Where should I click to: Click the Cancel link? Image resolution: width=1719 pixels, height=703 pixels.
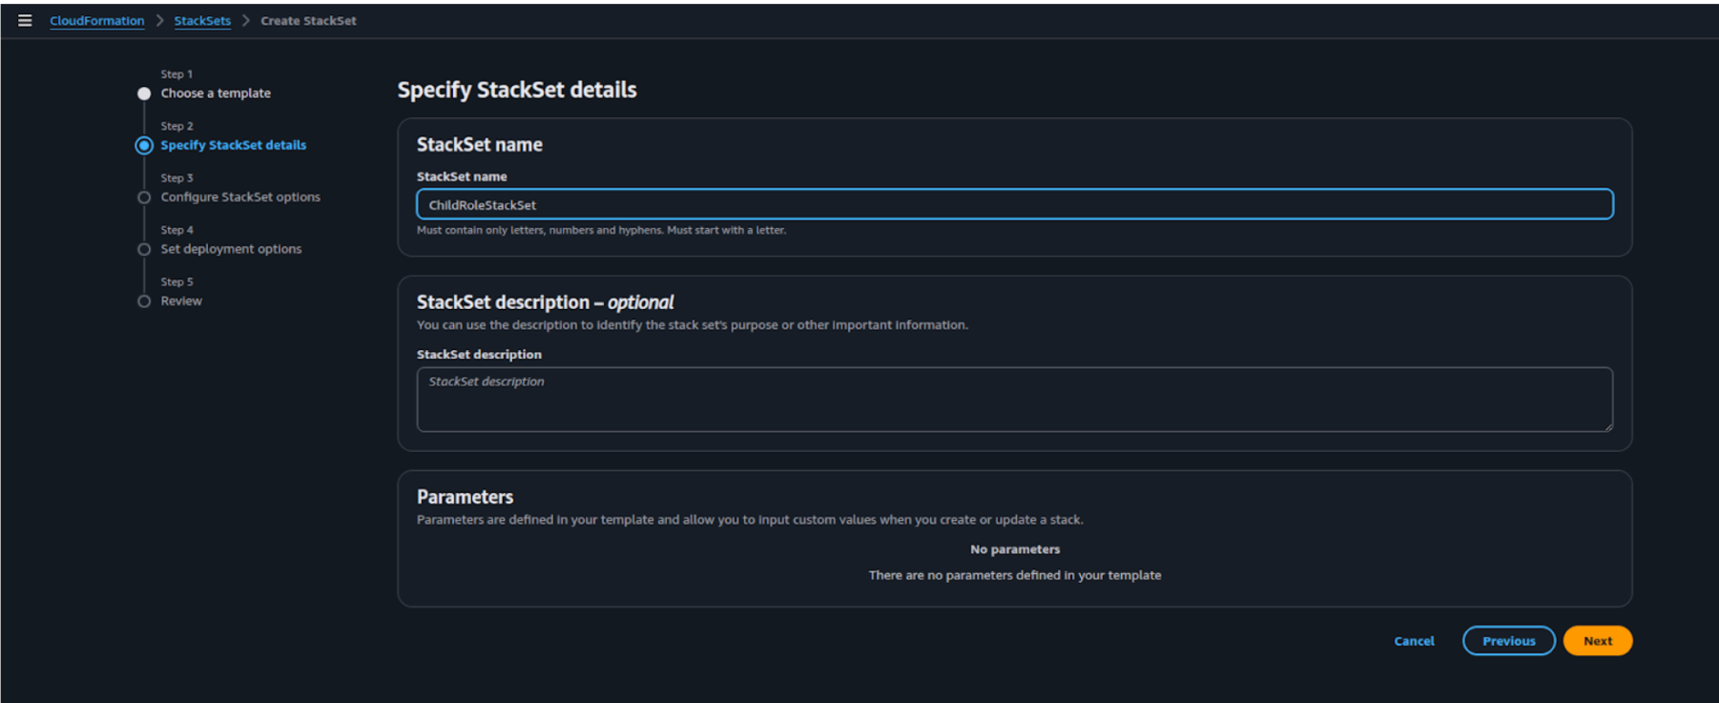[x=1414, y=641]
